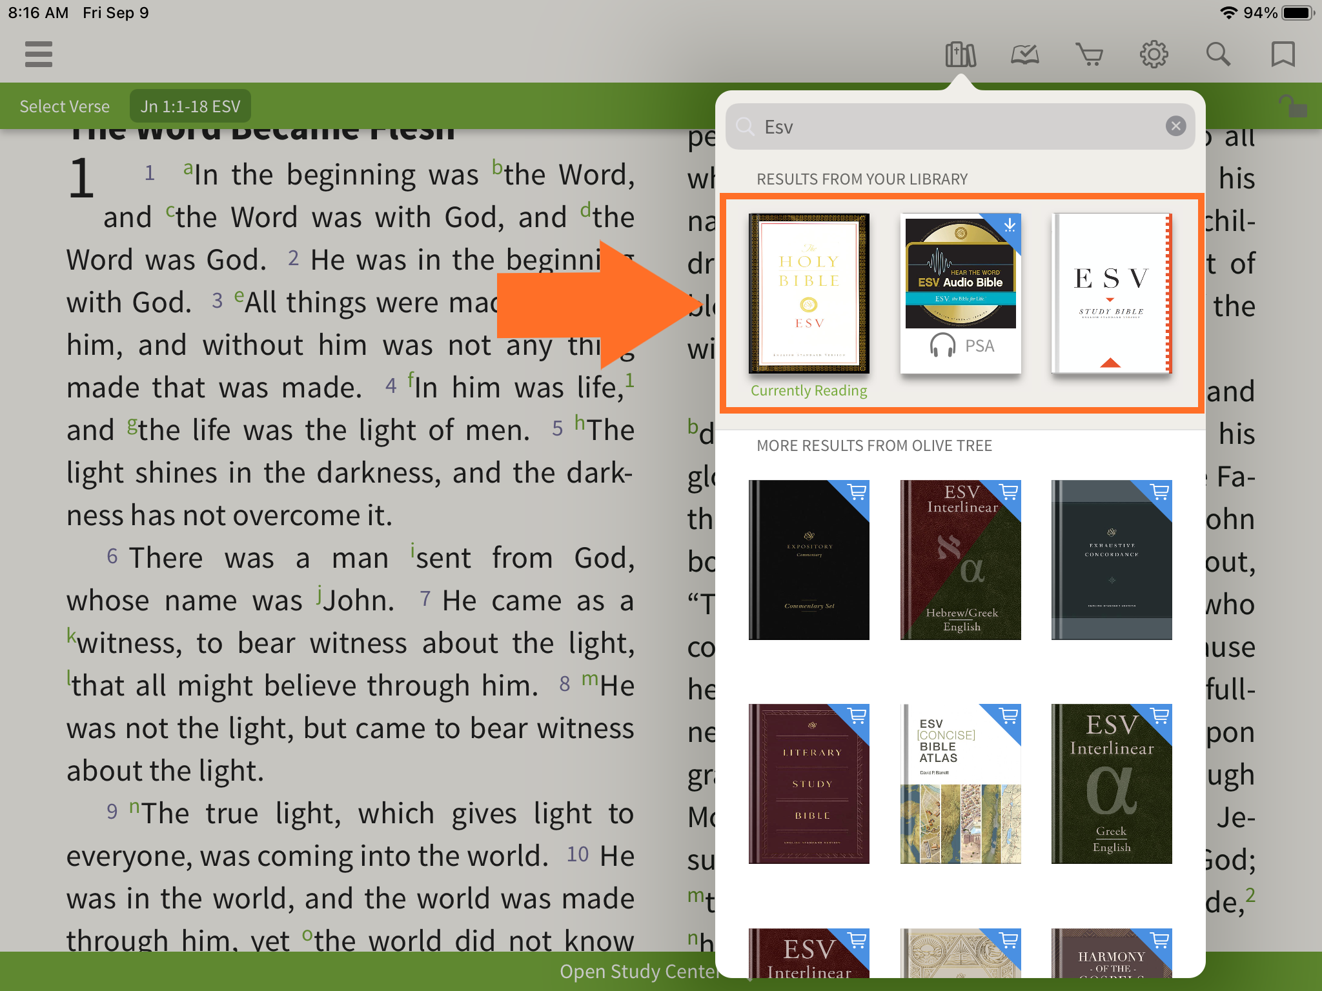Open the reading plans icon
Viewport: 1322px width, 991px height.
pyautogui.click(x=1025, y=55)
